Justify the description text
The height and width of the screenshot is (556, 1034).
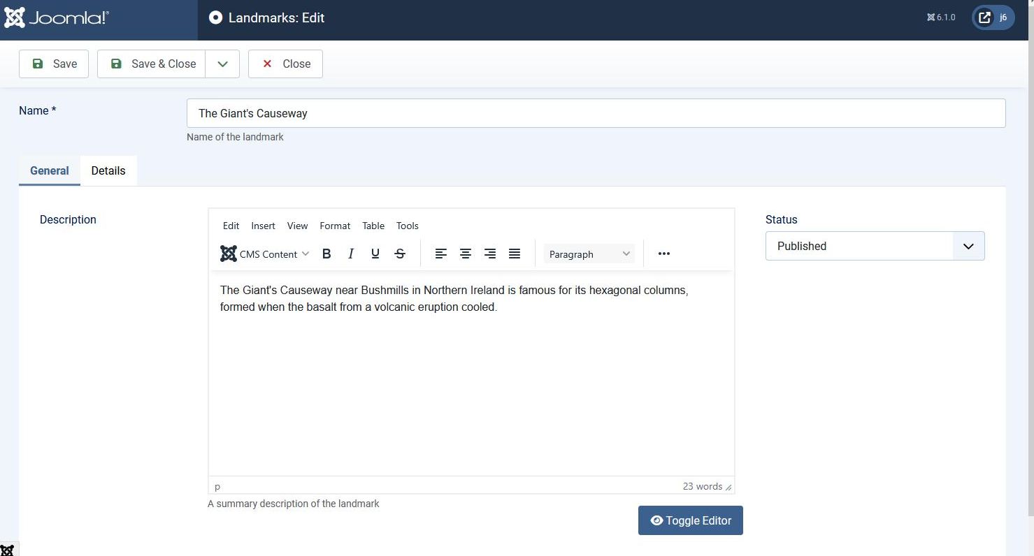pyautogui.click(x=515, y=254)
